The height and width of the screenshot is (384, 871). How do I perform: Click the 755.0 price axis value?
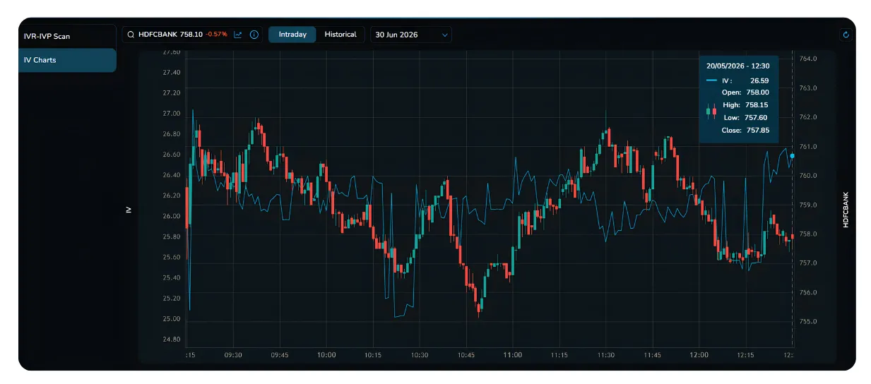pos(808,322)
